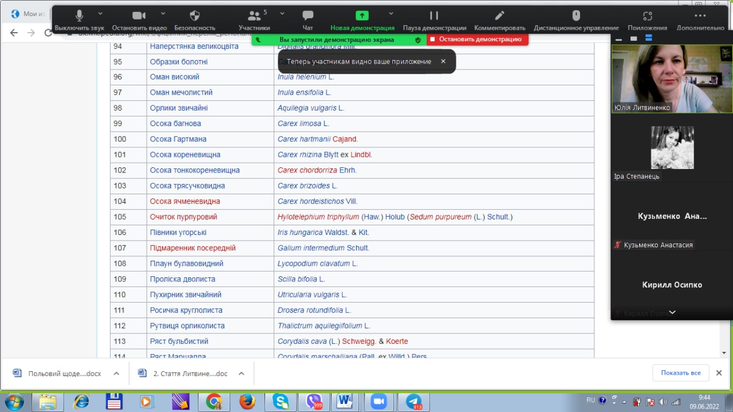Switch Zoom video panel to gallery grid view
This screenshot has height=412, width=733.
pos(649,38)
